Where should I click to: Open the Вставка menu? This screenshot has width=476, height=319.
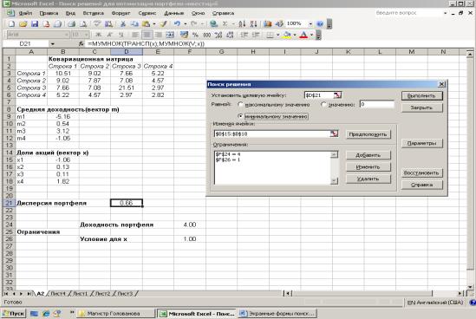93,13
